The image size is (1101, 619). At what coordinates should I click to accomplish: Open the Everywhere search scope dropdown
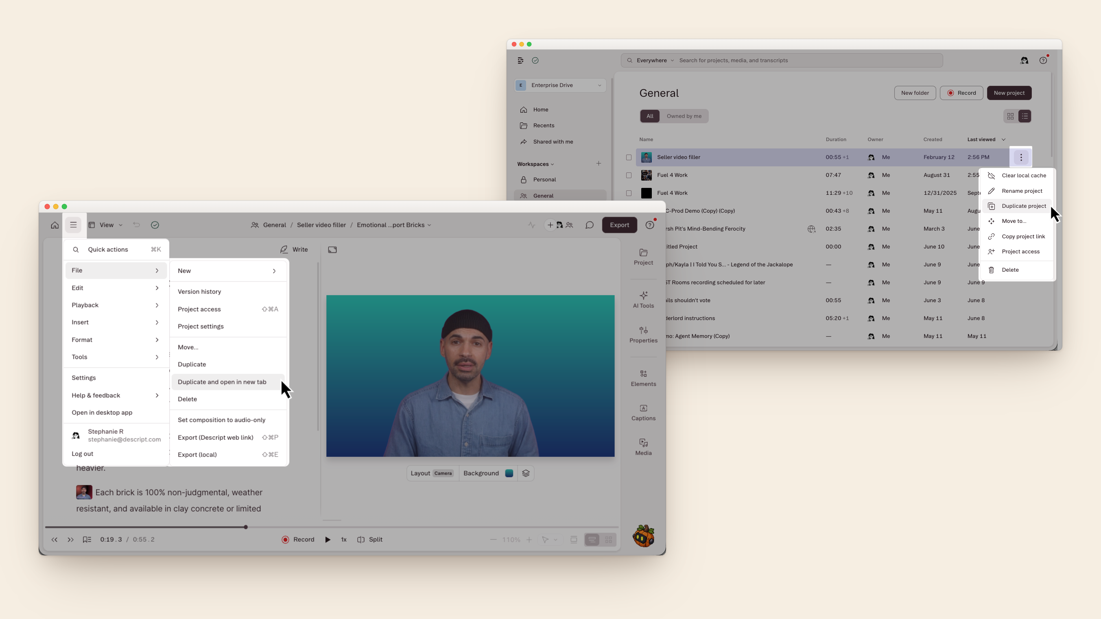[655, 60]
